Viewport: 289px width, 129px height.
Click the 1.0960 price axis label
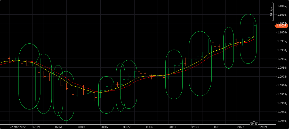[282, 103]
